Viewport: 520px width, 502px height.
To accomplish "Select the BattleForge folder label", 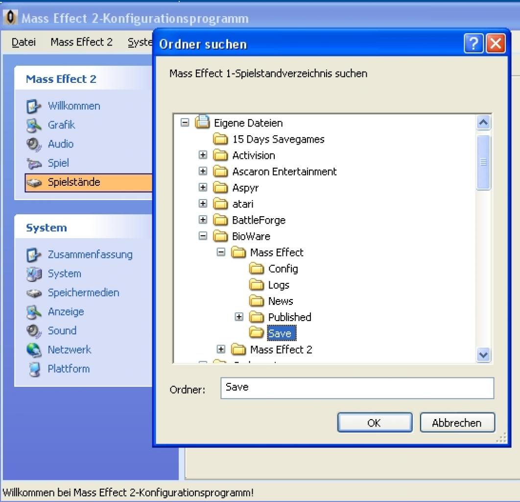I will (x=259, y=220).
